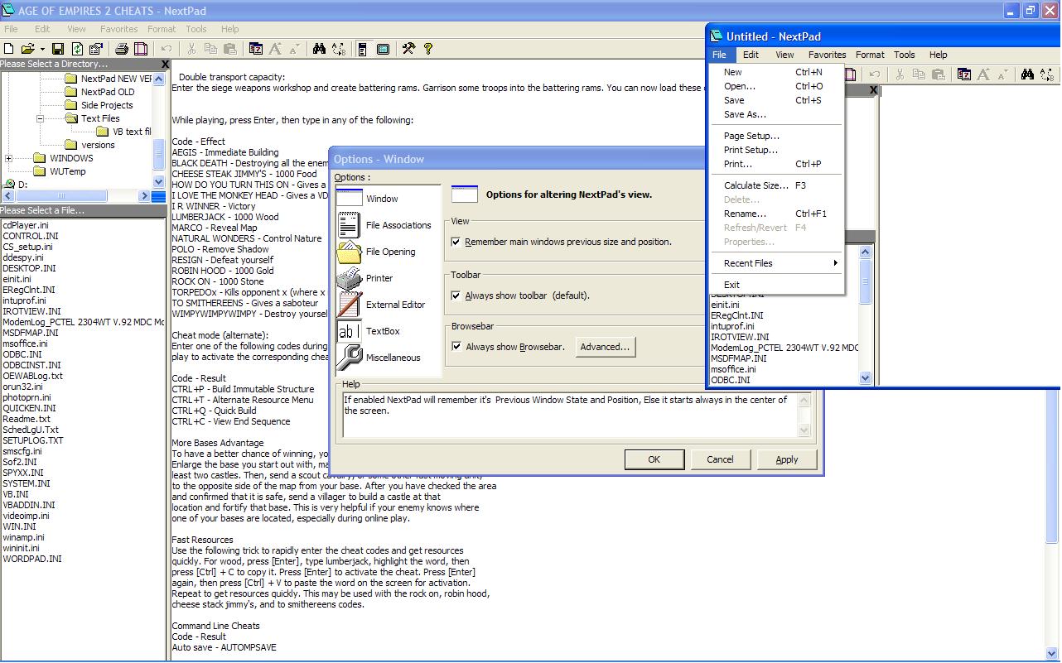The width and height of the screenshot is (1062, 663).
Task: Toggle Always show Browsebar checkbox
Action: coord(456,347)
